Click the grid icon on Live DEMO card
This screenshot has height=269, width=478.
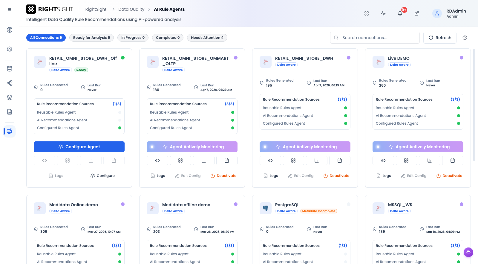tap(406, 161)
